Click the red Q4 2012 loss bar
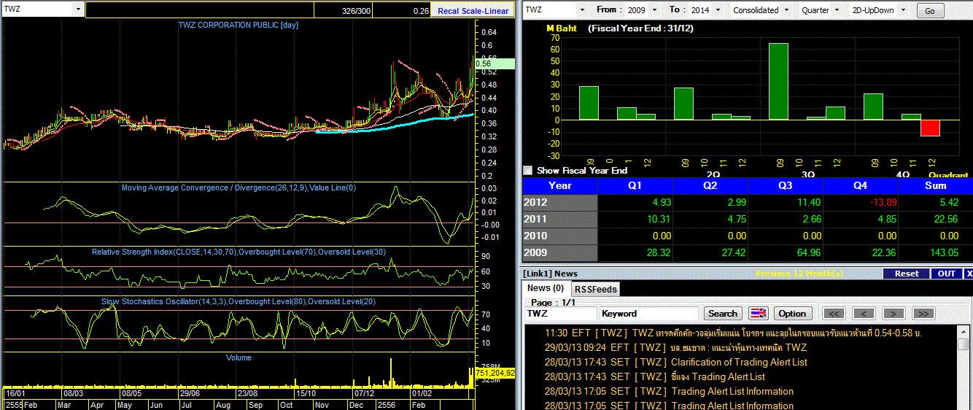This screenshot has height=410, width=973. 930,128
